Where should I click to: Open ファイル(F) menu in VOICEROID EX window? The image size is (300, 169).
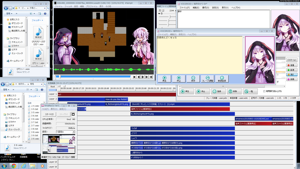click(x=184, y=8)
